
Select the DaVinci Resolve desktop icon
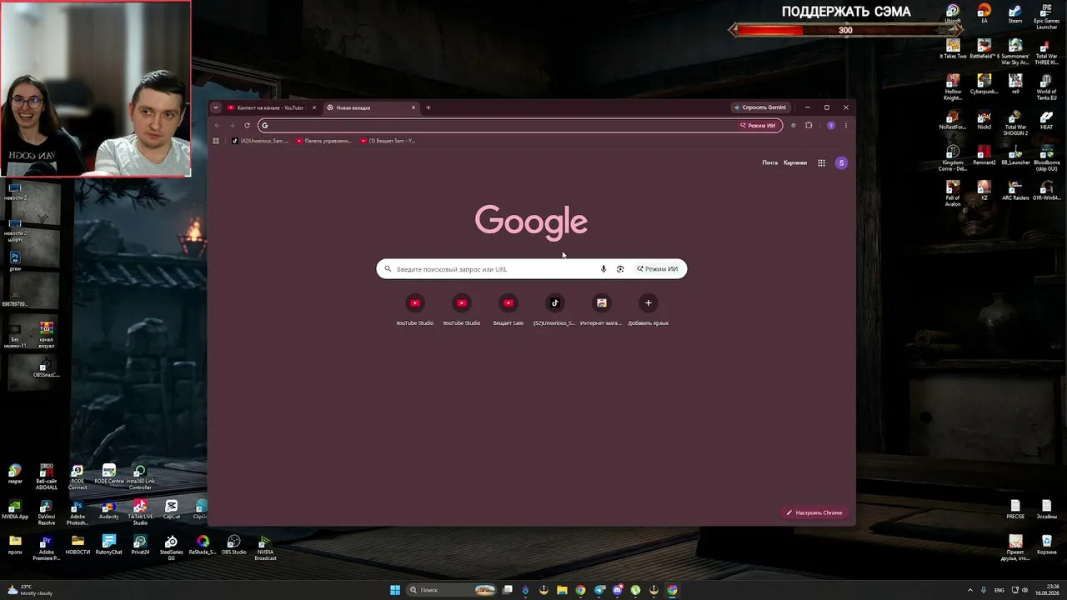pyautogui.click(x=47, y=513)
